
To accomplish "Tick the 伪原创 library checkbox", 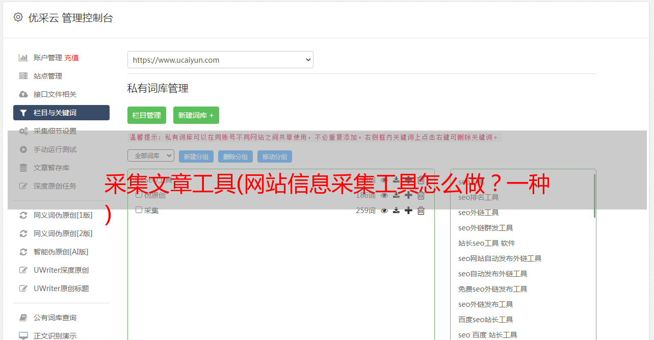I will (x=139, y=195).
